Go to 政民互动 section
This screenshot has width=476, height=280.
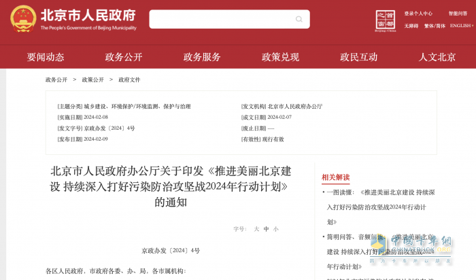click(359, 57)
